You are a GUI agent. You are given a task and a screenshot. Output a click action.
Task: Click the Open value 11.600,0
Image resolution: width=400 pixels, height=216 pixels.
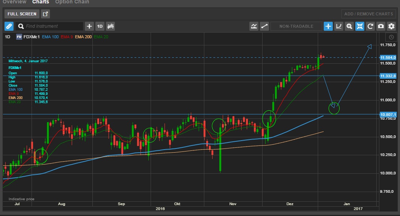click(41, 73)
